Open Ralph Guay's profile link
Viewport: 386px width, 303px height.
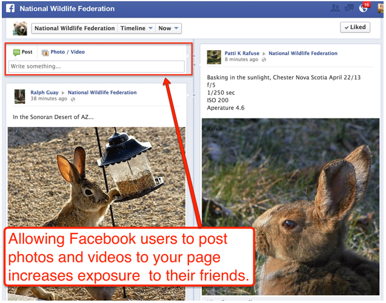[45, 93]
